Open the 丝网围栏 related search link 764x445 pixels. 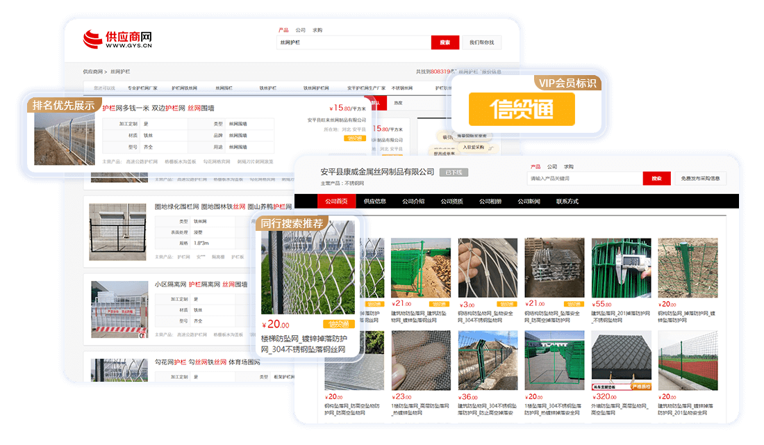tap(224, 88)
